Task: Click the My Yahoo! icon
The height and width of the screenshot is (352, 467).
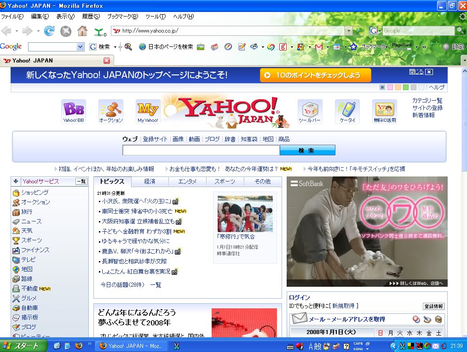Action: [x=148, y=112]
